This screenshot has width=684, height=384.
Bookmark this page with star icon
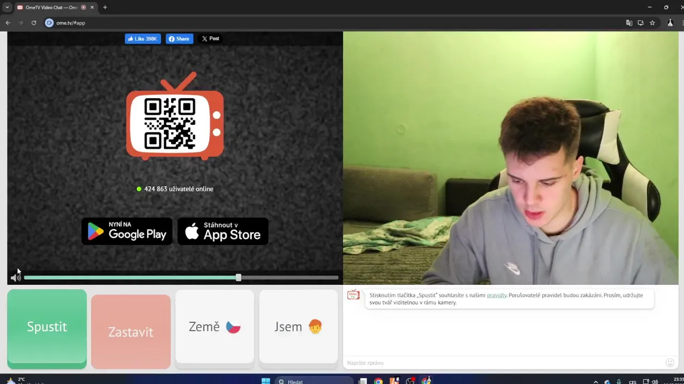pyautogui.click(x=652, y=23)
